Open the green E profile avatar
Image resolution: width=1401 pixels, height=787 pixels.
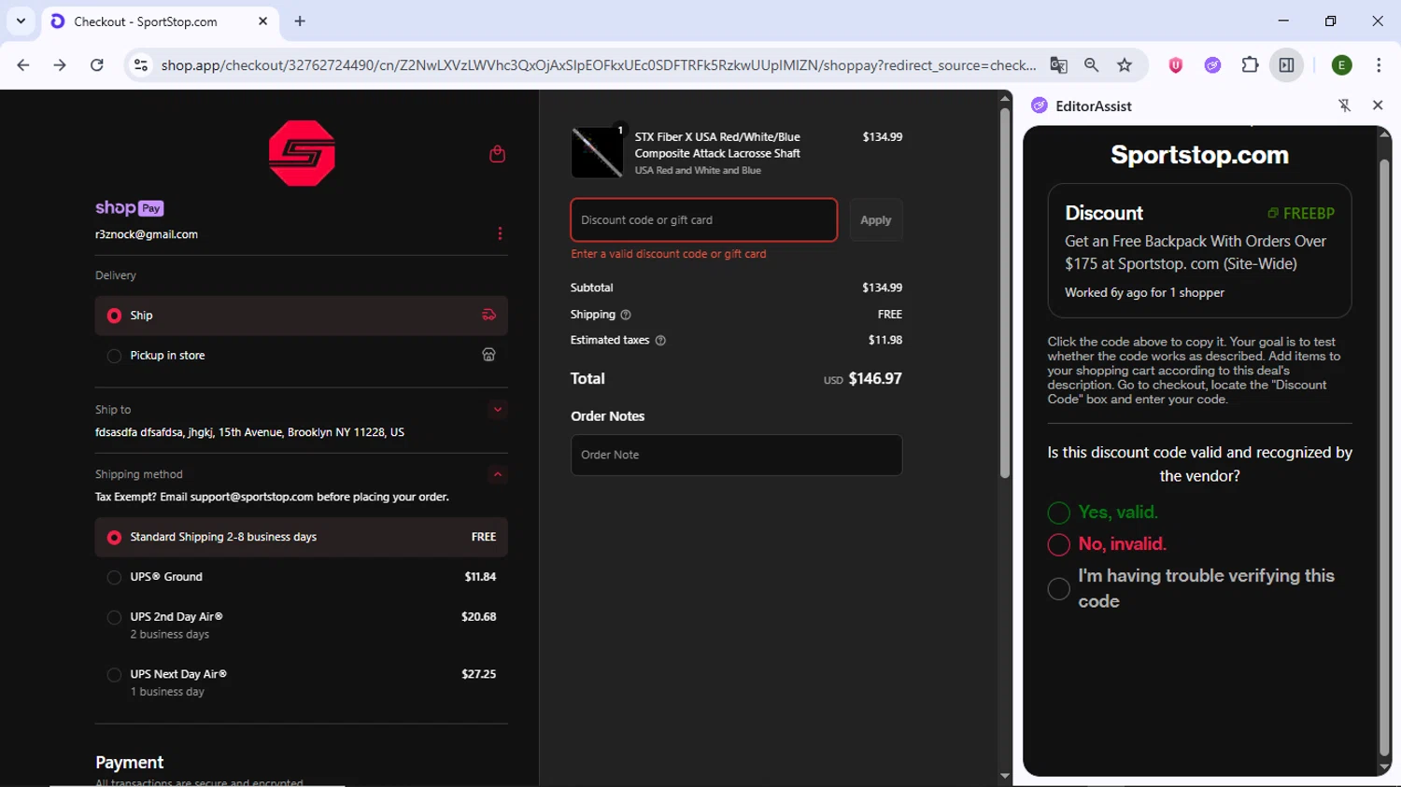tap(1342, 64)
